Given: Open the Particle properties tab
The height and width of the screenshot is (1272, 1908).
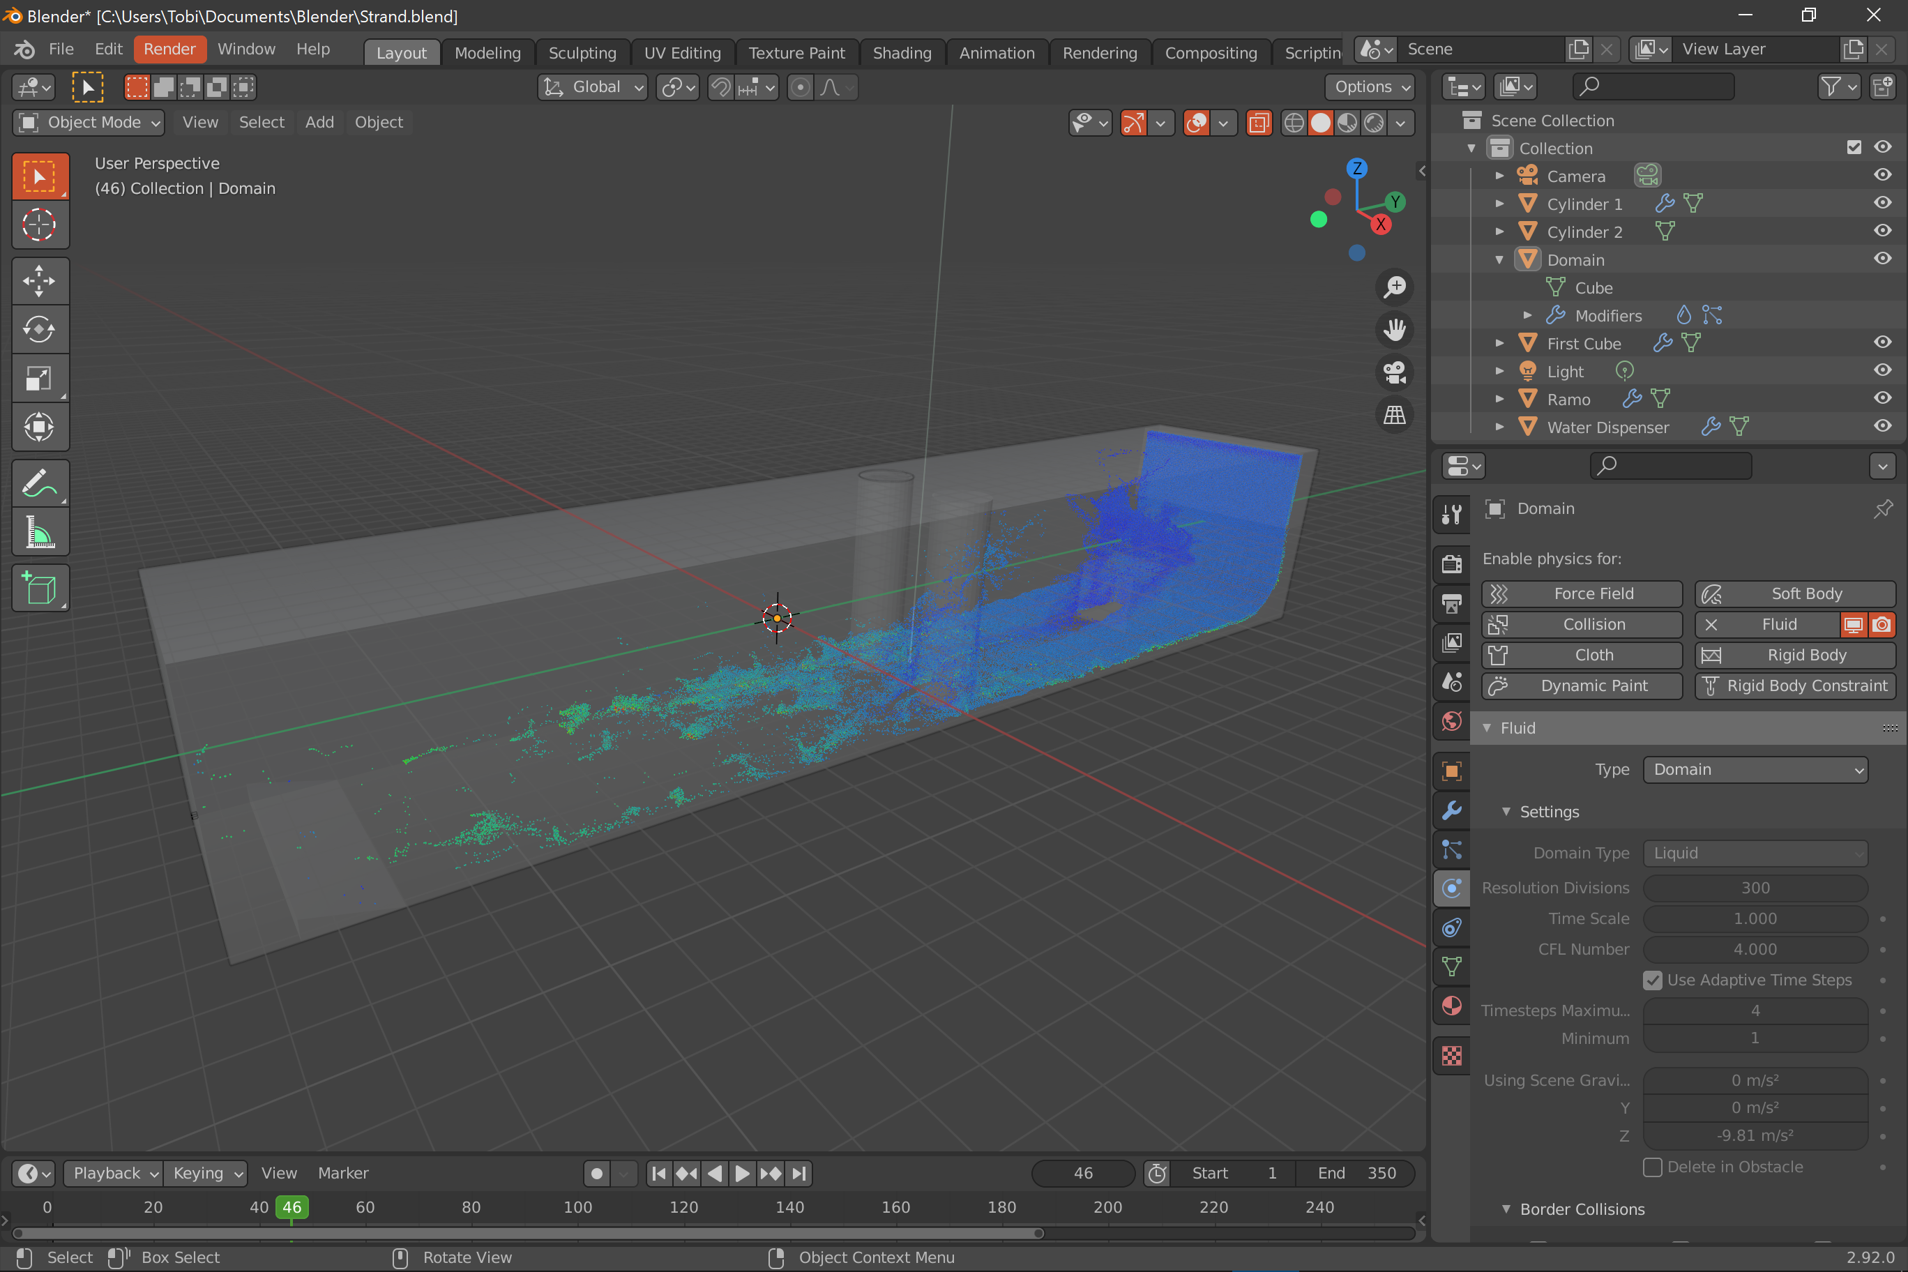Looking at the screenshot, I should point(1451,849).
